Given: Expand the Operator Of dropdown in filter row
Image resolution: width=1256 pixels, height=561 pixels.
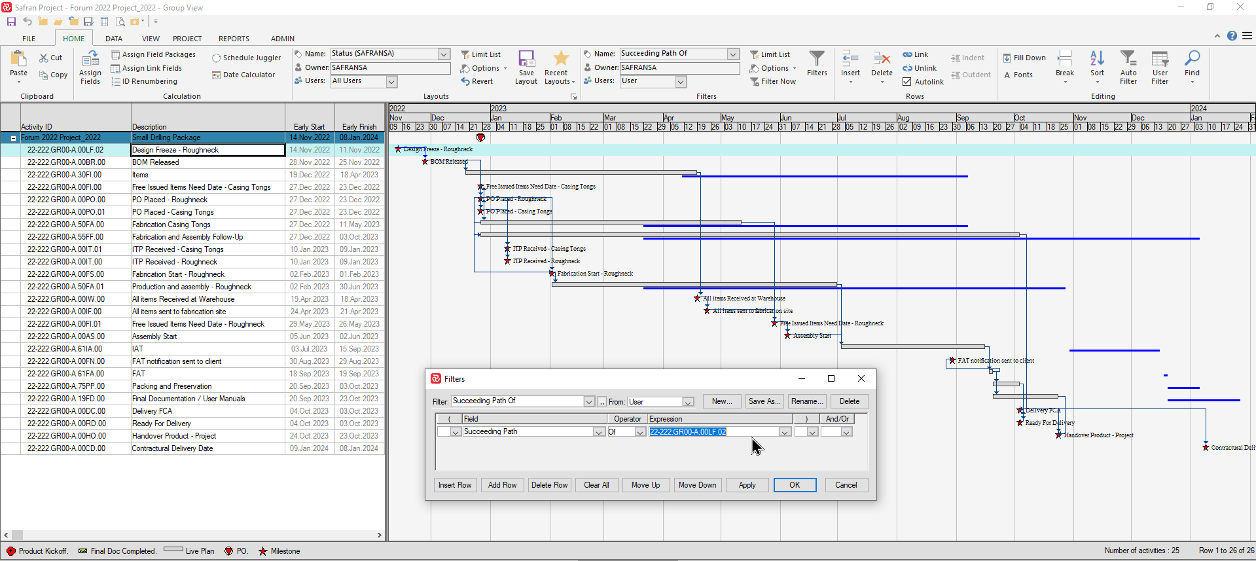Looking at the screenshot, I should [641, 432].
